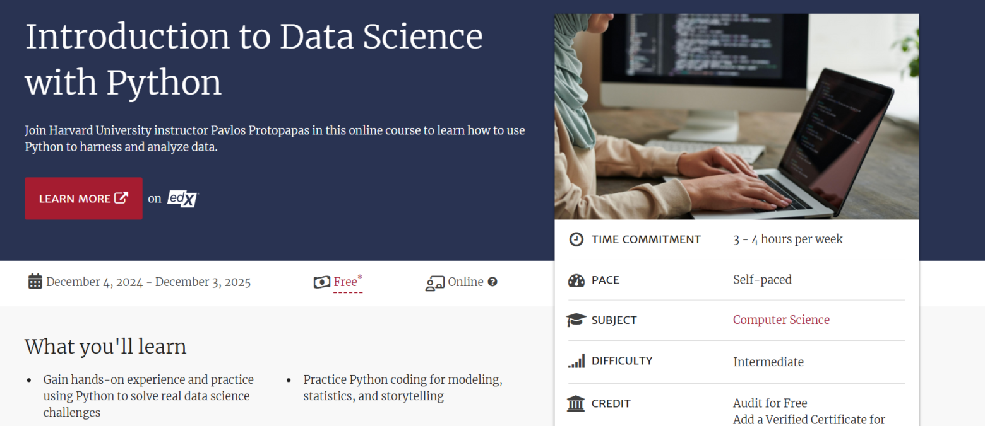Viewport: 985px width, 426px height.
Task: Click the money bill icon beside Free
Action: [x=322, y=282]
